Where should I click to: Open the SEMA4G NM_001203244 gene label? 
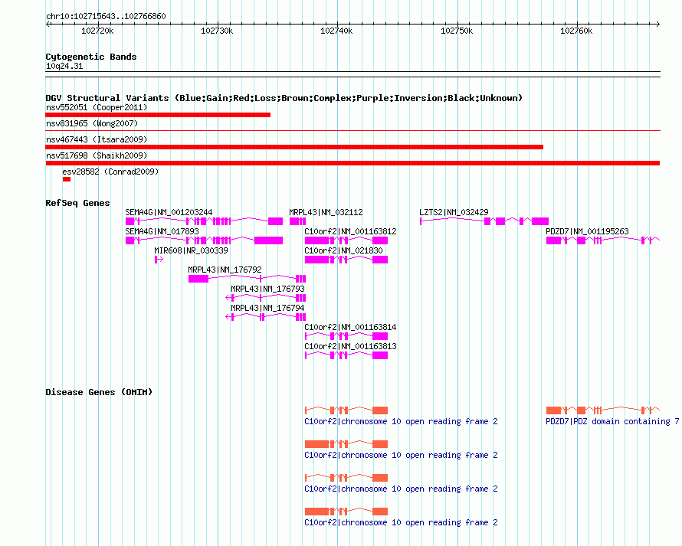(169, 212)
